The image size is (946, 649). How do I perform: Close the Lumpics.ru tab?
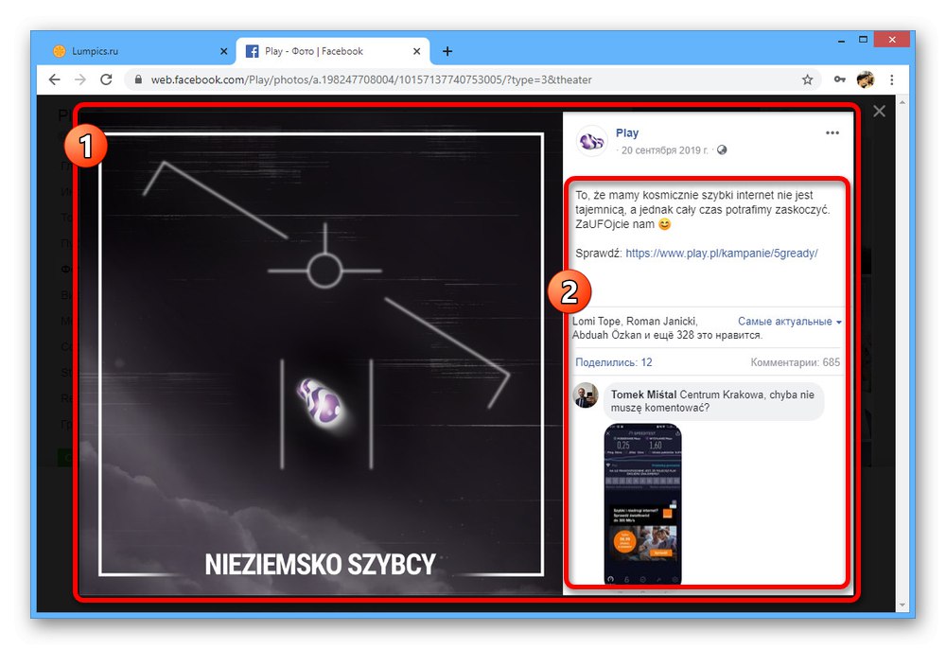point(224,51)
